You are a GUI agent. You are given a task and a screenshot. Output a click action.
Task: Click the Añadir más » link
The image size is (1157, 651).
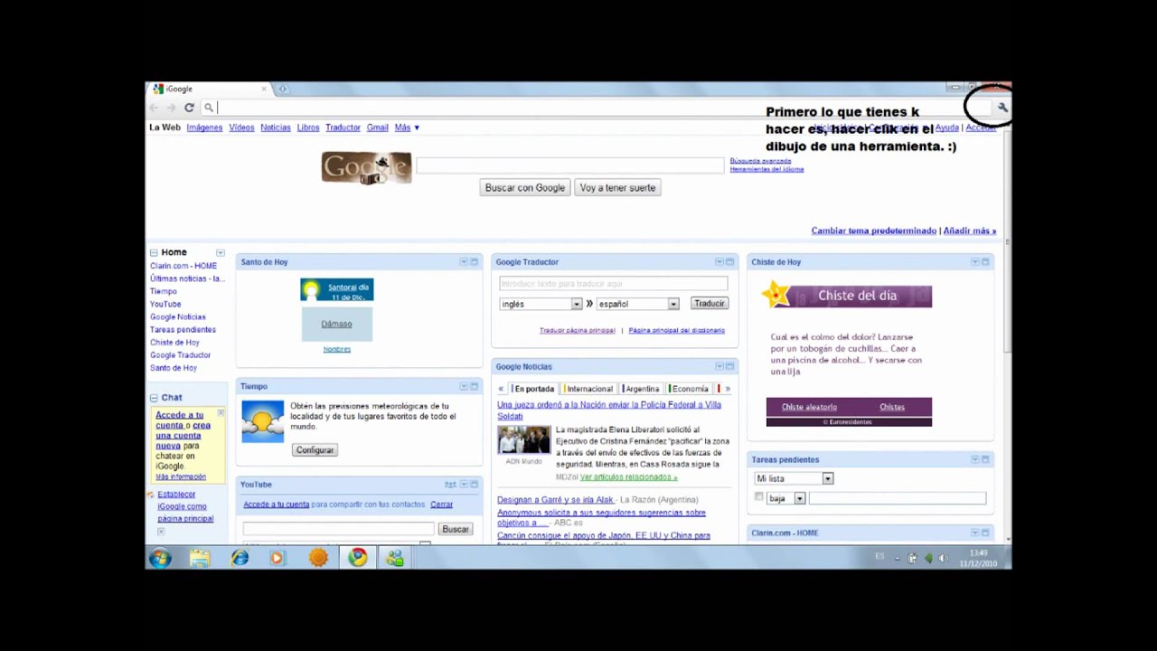(x=970, y=231)
